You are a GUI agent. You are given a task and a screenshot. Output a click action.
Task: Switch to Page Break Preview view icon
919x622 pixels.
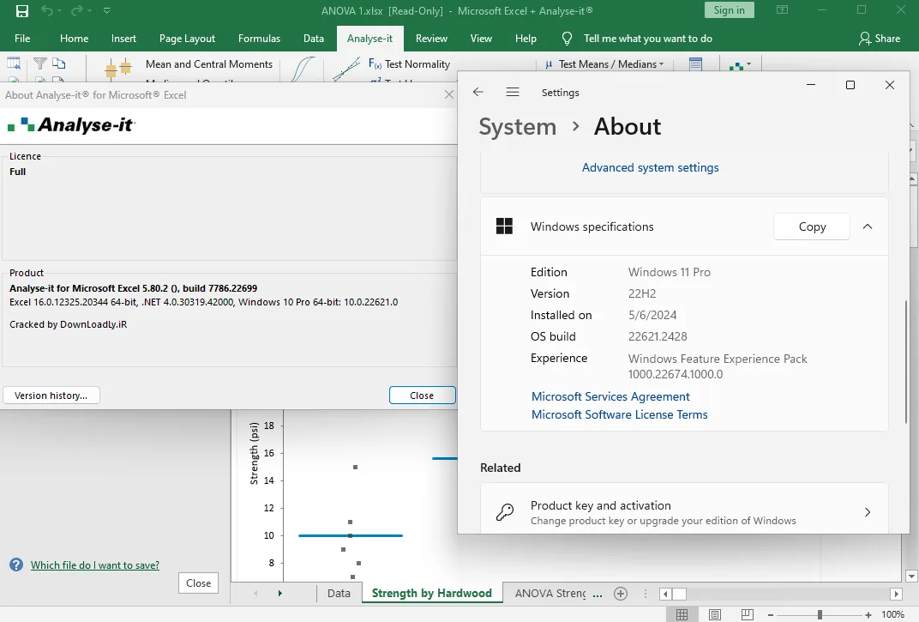click(x=748, y=614)
